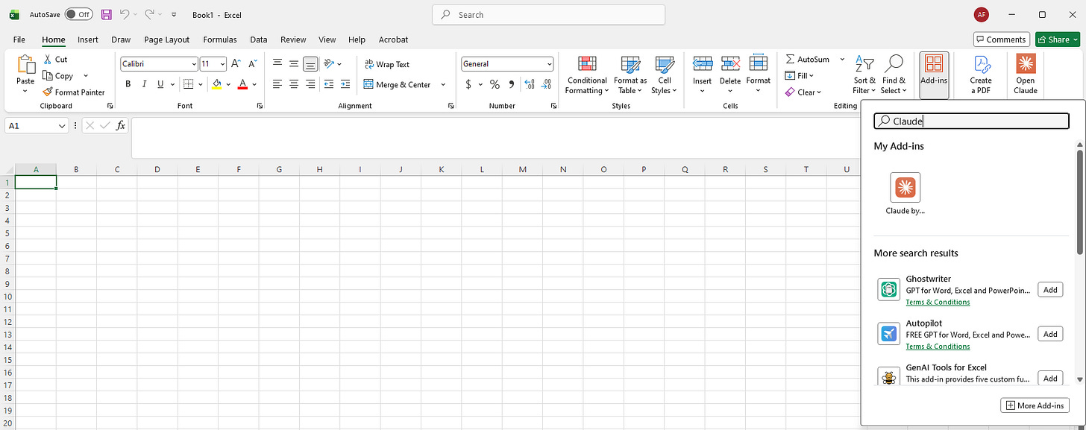This screenshot has height=430, width=1086.
Task: Click the GenAI Tools bee icon
Action: 889,376
